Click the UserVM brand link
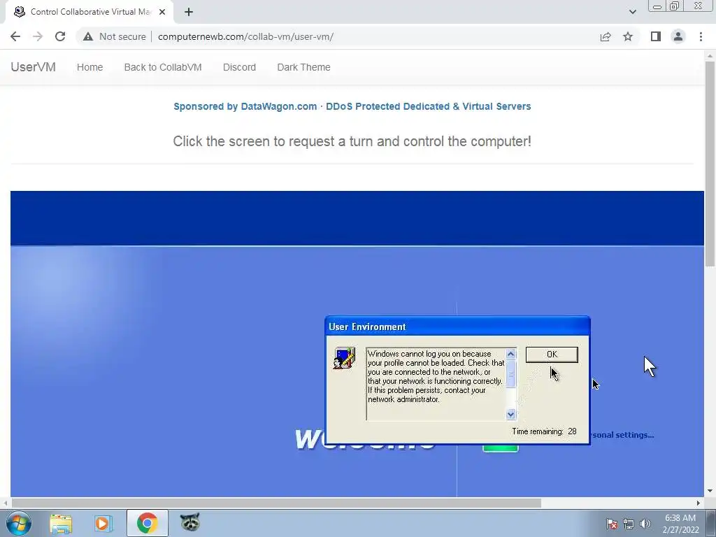Screen dimensions: 716x537 [x=34, y=67]
